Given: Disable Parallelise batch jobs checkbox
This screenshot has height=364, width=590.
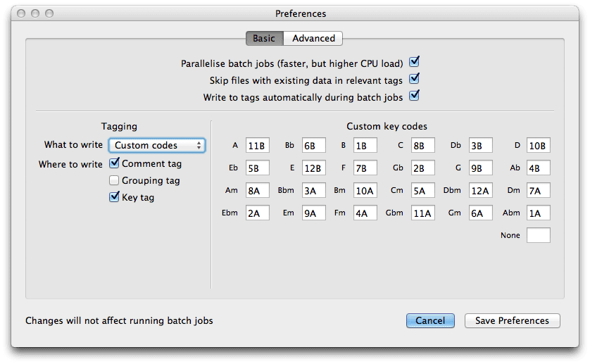Looking at the screenshot, I should coord(415,63).
